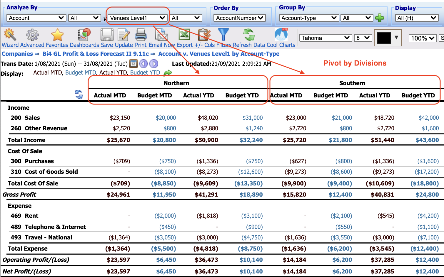Image resolution: width=444 pixels, height=277 pixels.
Task: Add a group with green plus icon
Action: tap(380, 18)
